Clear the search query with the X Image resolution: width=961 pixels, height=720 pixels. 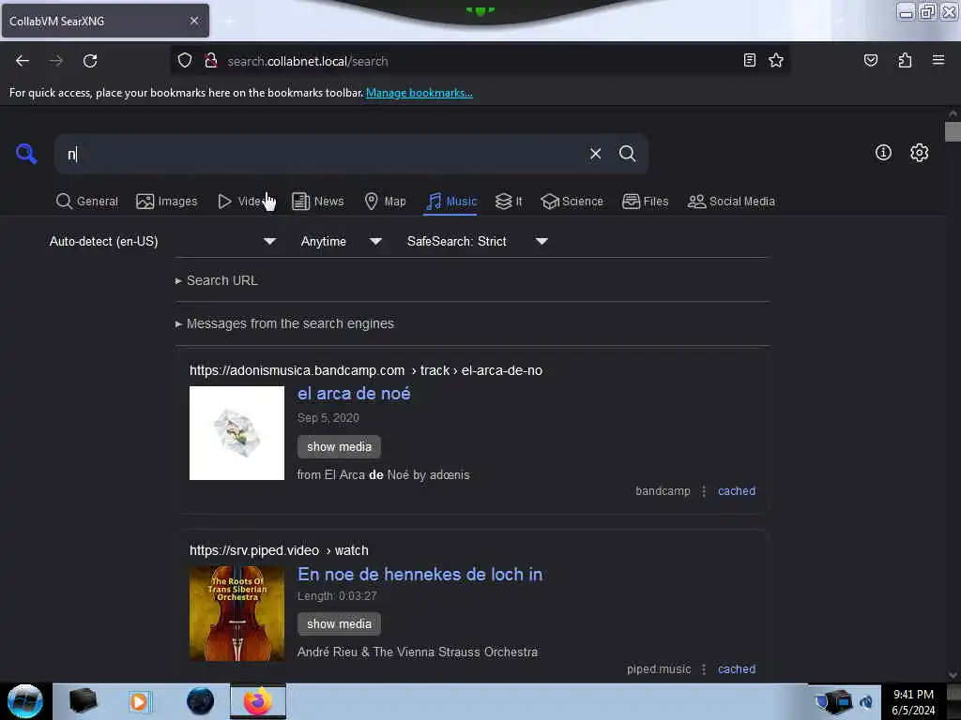tap(595, 154)
